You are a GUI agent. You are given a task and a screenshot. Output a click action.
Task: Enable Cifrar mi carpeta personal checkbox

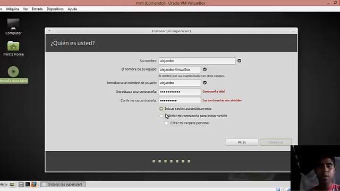coord(166,123)
